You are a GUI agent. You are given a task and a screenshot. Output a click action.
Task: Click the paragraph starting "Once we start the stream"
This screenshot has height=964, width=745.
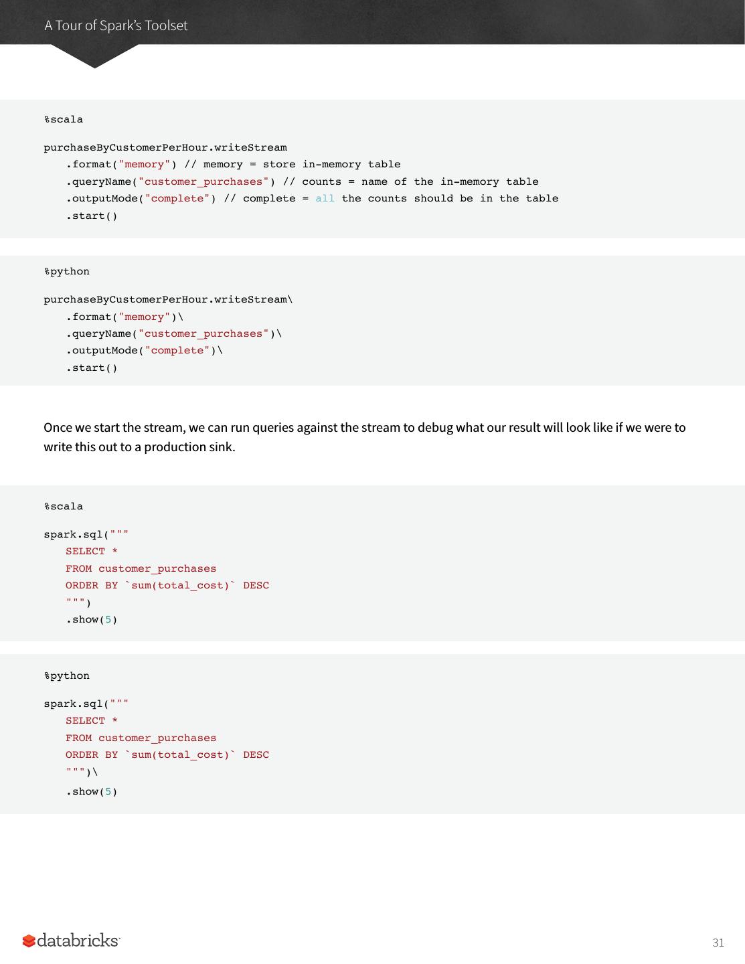pos(365,436)
